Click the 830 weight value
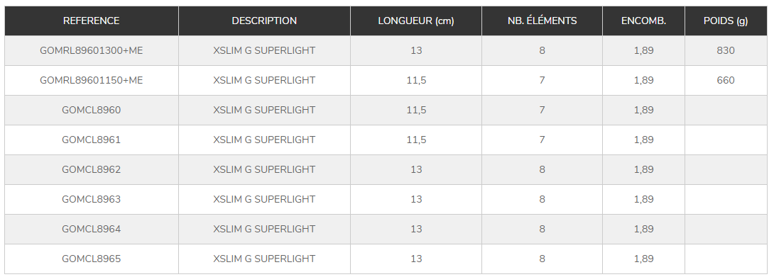The width and height of the screenshot is (774, 277). pos(726,50)
